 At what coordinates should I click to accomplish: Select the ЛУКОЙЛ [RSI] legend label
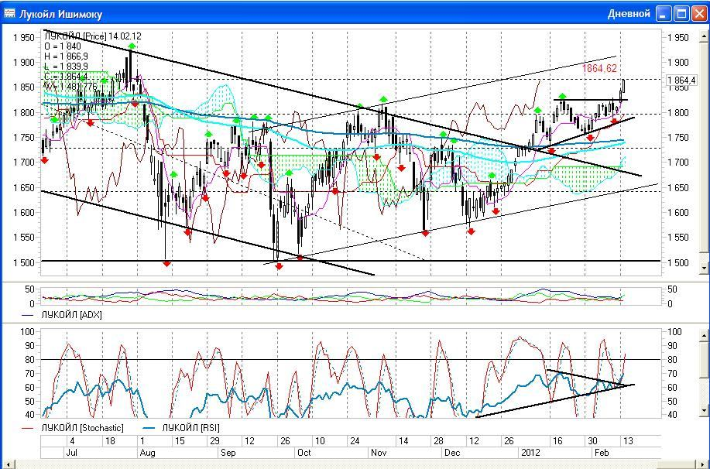tap(190, 428)
